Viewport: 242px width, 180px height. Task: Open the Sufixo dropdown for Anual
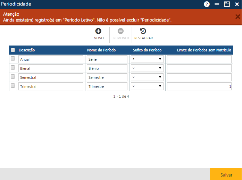[147, 59]
